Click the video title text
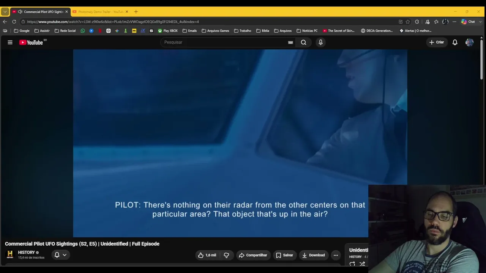This screenshot has height=273, width=486. [82, 244]
